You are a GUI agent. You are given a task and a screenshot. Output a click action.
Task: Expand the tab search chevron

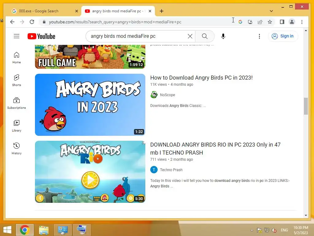(x=271, y=11)
